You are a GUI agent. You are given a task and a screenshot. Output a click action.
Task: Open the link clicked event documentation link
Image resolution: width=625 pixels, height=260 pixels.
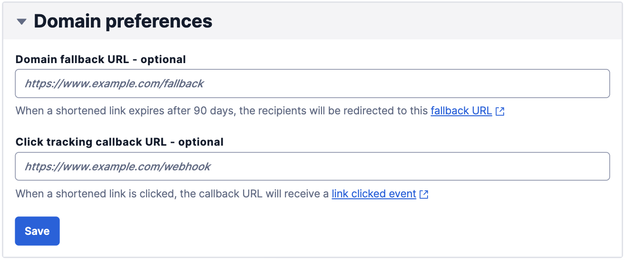(x=374, y=194)
